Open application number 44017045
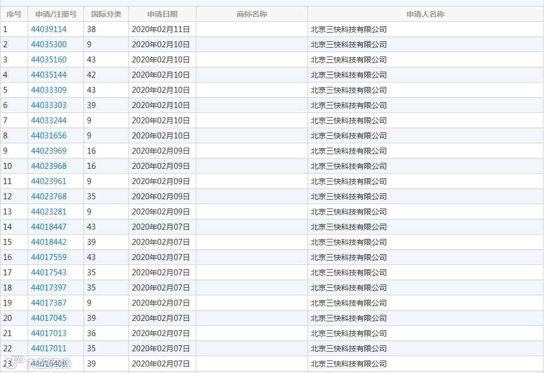The image size is (544, 373). [49, 318]
